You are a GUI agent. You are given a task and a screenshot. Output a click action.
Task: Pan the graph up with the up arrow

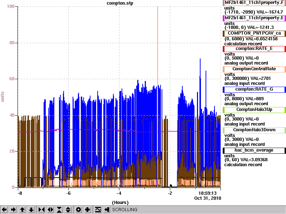coord(22,210)
